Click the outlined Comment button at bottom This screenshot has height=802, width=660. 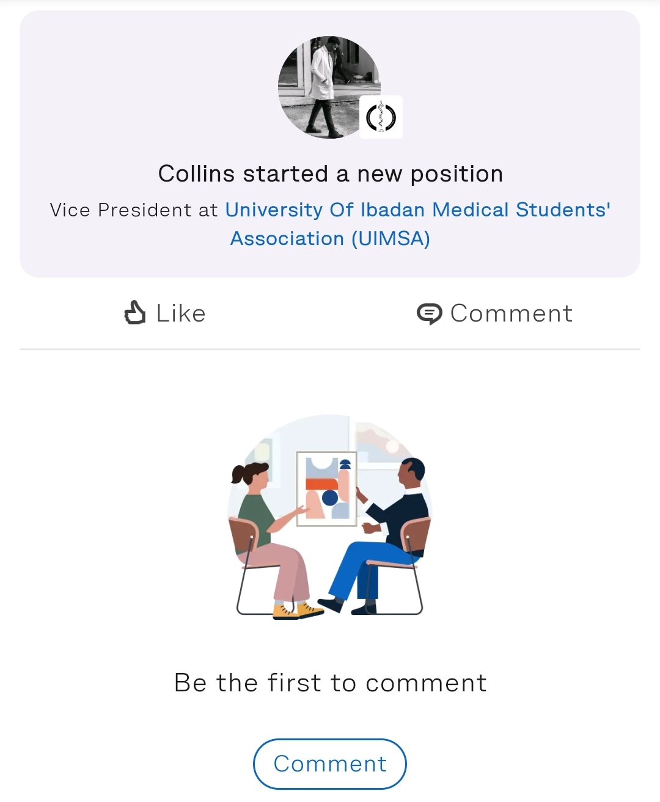click(330, 763)
